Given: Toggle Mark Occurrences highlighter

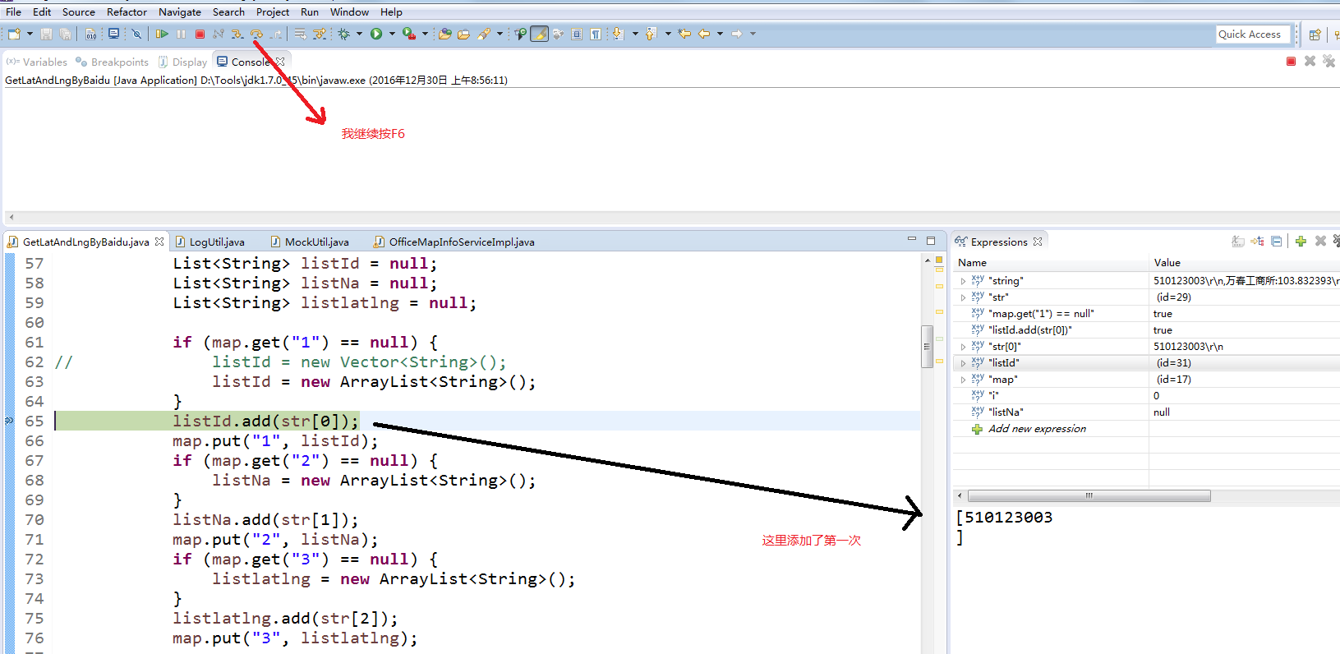Looking at the screenshot, I should 539,34.
